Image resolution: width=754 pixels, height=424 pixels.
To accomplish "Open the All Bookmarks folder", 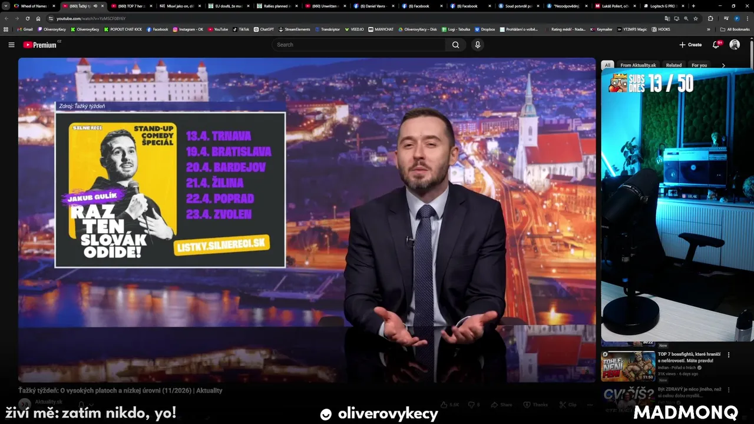I will tap(735, 29).
